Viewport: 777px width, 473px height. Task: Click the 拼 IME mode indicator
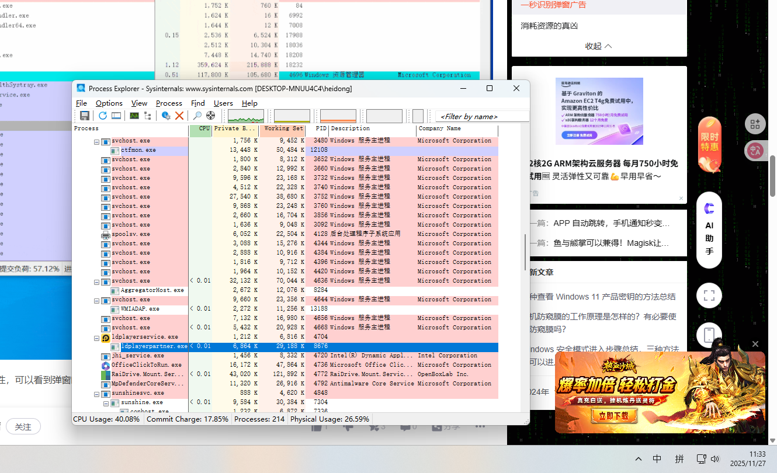[x=679, y=459]
